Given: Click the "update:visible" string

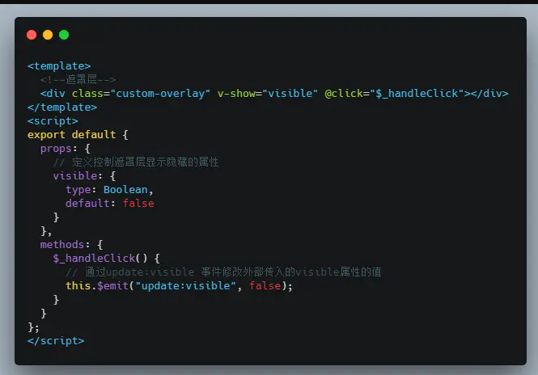Looking at the screenshot, I should [x=185, y=285].
